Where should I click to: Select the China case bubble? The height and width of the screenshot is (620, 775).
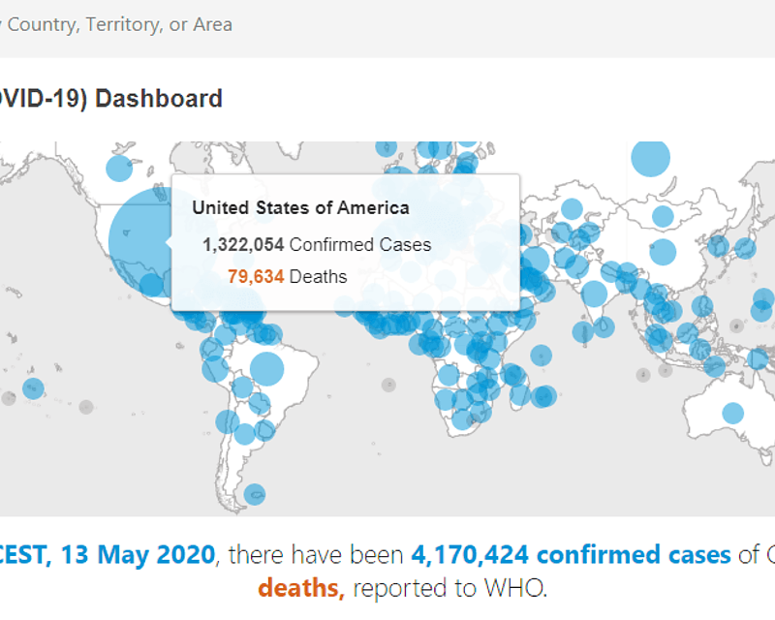pos(663,252)
